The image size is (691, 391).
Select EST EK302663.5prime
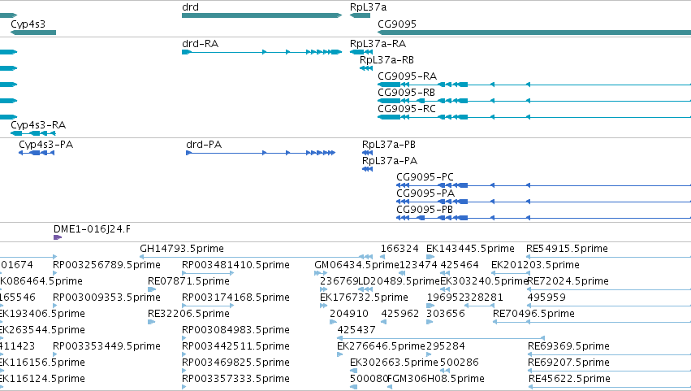tap(353, 371)
